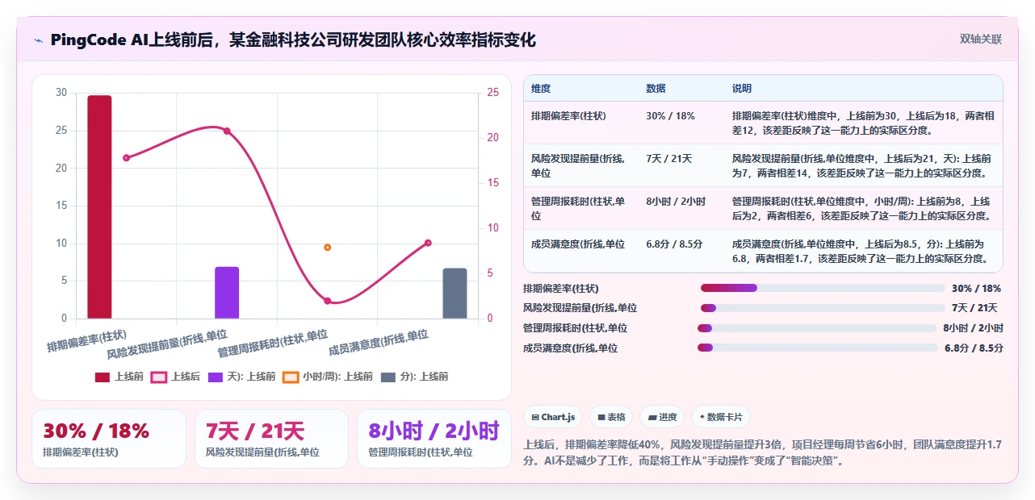Screen dimensions: 1035x500
Task: Toggle the red 上线前 legend dataset
Action: click(119, 377)
